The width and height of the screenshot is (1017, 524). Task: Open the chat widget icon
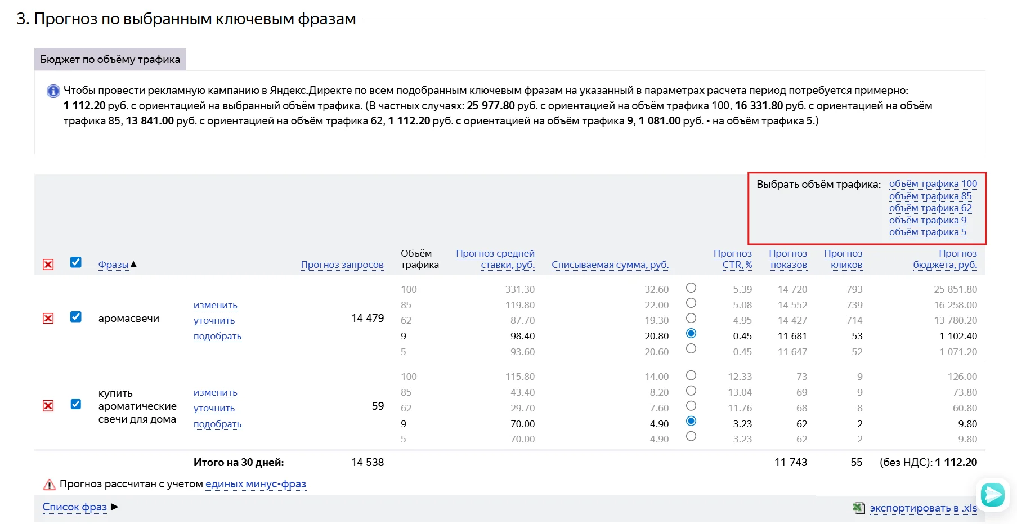click(x=992, y=495)
